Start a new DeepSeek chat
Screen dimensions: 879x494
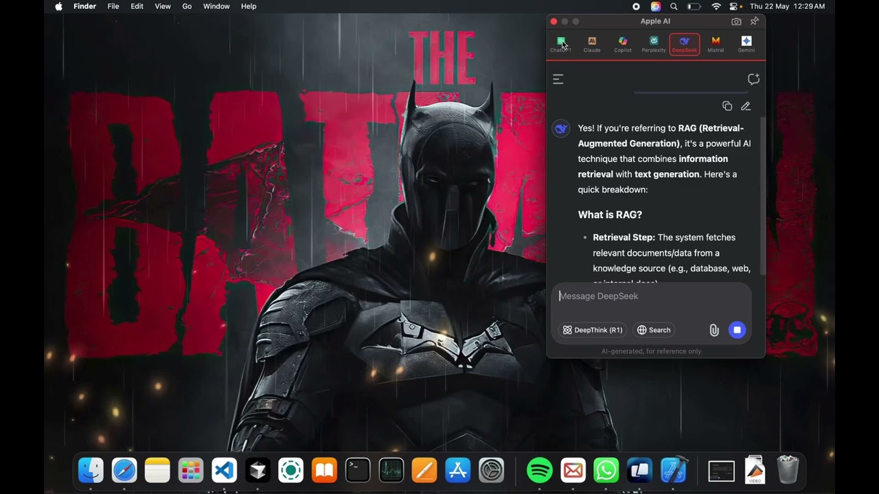pos(753,80)
